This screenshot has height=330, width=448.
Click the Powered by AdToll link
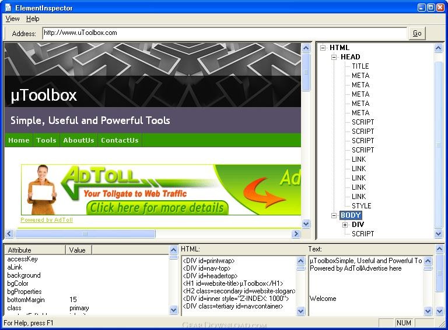click(x=47, y=220)
